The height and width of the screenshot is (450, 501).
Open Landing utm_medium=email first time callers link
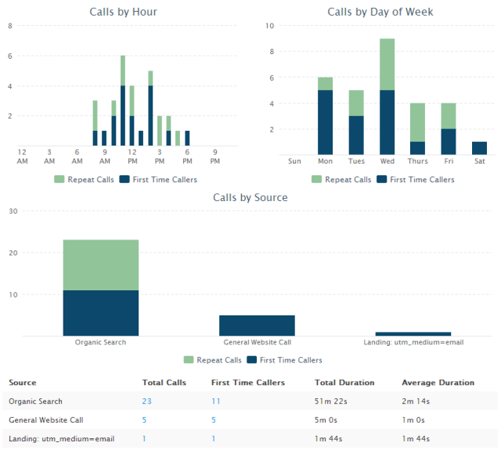click(214, 439)
